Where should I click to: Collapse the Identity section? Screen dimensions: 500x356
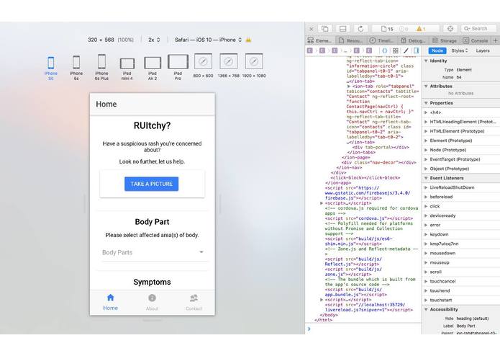click(426, 61)
